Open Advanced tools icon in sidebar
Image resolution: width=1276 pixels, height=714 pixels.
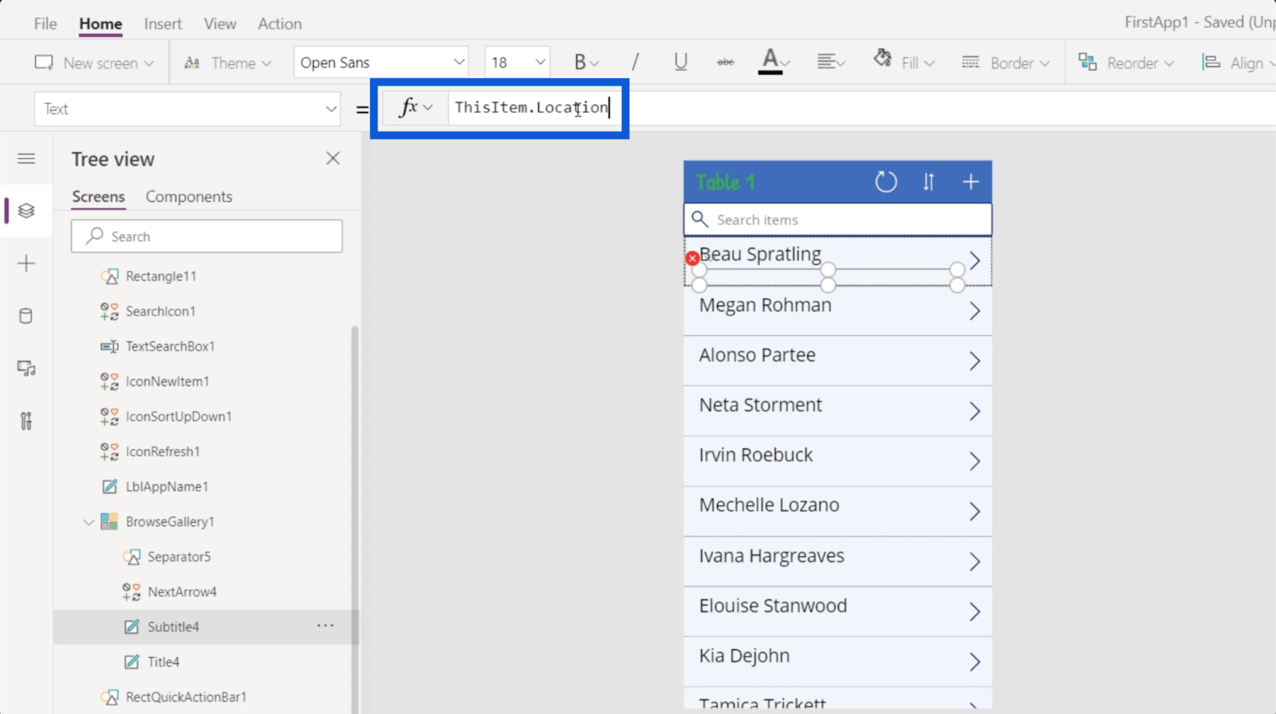pos(27,421)
